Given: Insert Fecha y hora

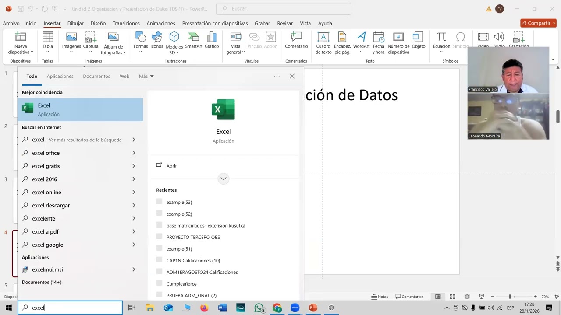Looking at the screenshot, I should click(378, 43).
